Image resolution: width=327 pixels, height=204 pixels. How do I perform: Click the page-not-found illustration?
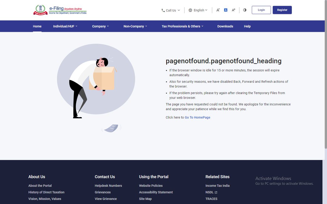pos(96,88)
